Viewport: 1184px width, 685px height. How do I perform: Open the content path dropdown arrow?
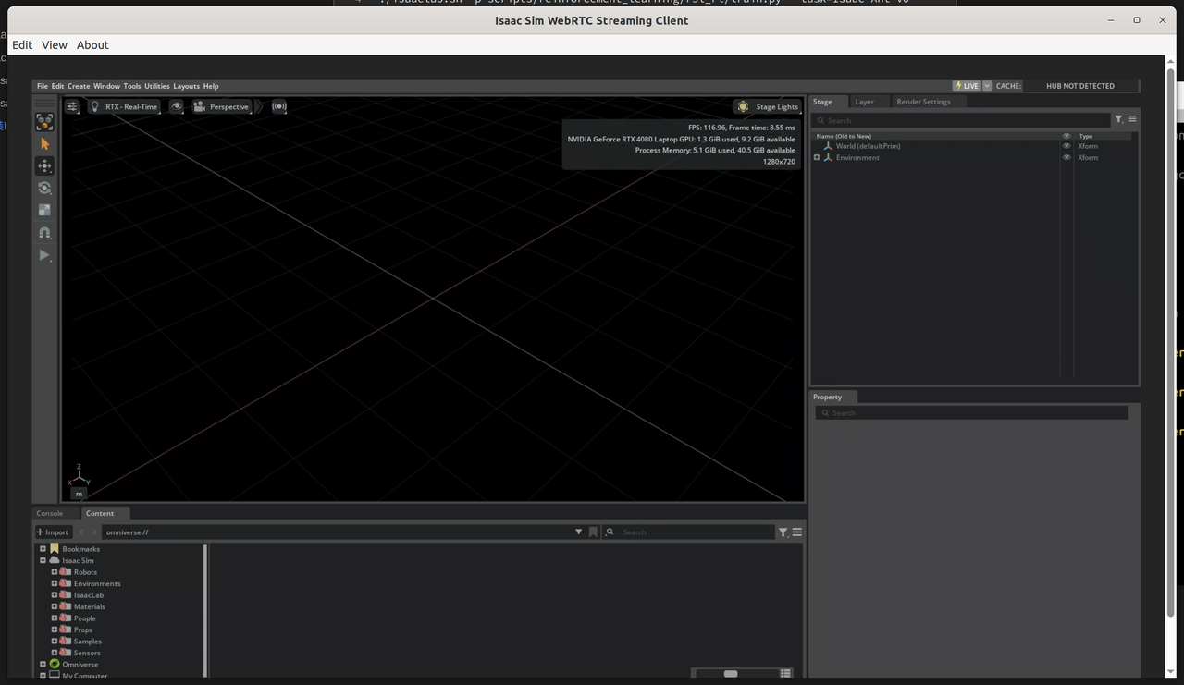579,532
